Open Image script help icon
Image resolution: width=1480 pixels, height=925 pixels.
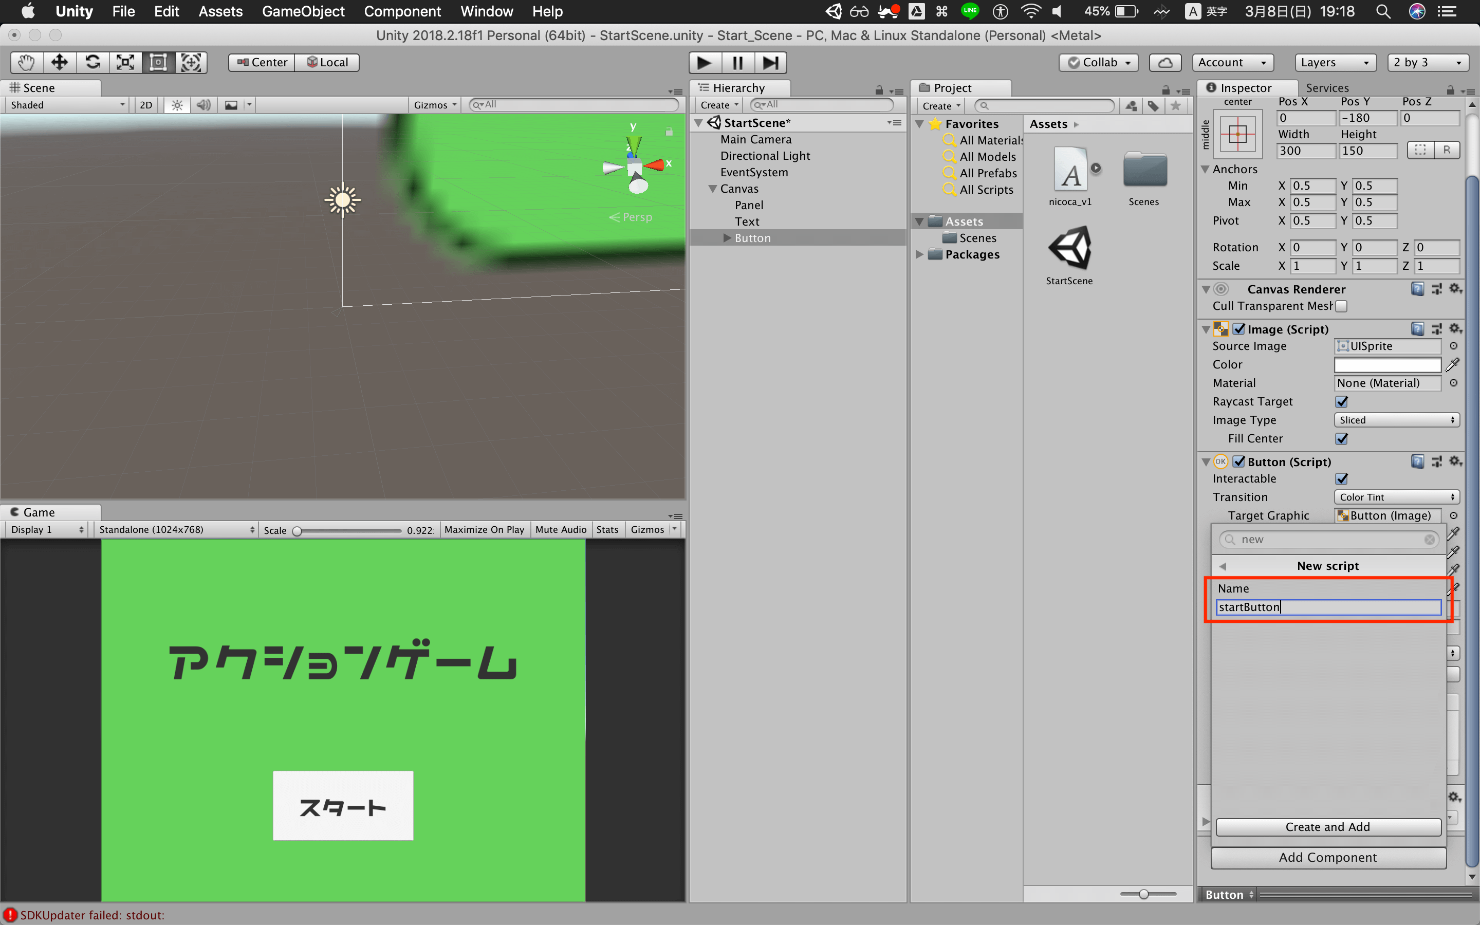(1417, 329)
